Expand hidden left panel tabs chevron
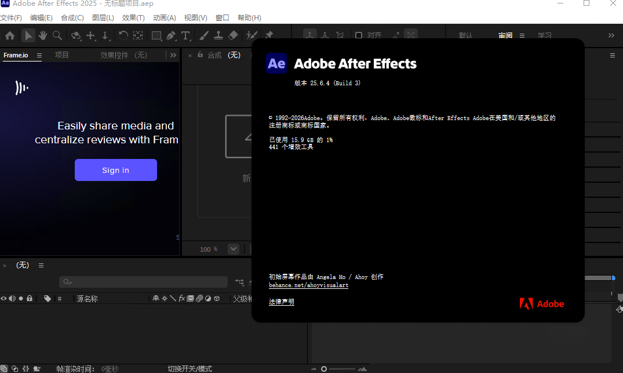The width and height of the screenshot is (623, 373). [173, 55]
